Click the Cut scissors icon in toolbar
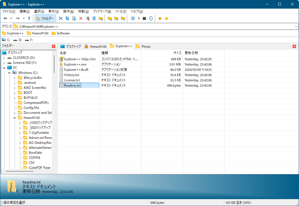The height and width of the screenshot is (206, 299). coord(61,18)
